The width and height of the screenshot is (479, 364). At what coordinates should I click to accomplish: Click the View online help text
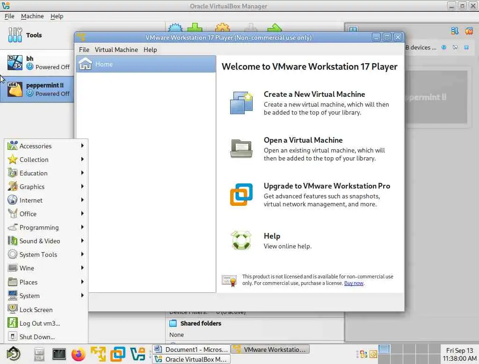(288, 246)
